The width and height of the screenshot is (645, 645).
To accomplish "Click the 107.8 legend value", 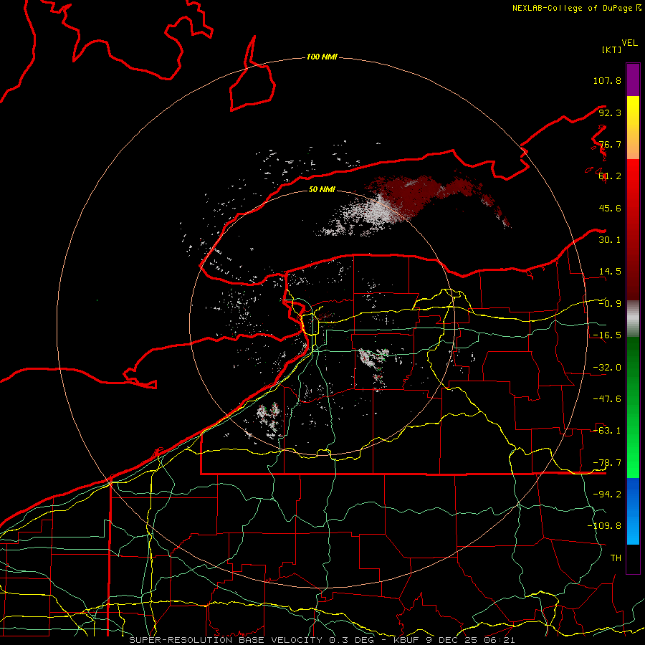I will [607, 80].
